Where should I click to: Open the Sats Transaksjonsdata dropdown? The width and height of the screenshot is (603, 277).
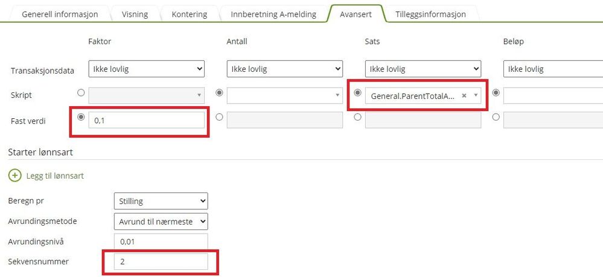point(423,69)
